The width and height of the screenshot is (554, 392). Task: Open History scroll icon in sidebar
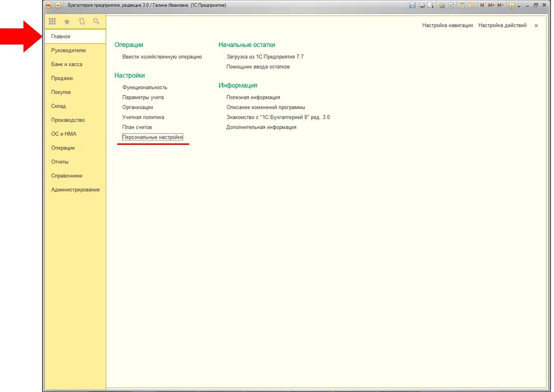point(81,22)
